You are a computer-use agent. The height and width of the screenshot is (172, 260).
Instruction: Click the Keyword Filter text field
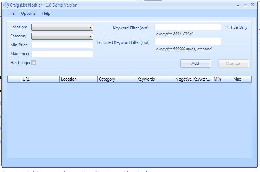188,27
